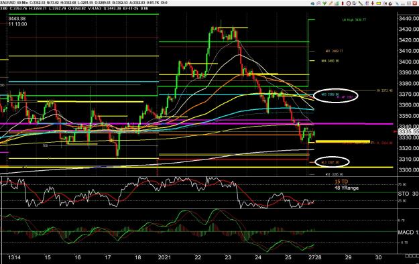This screenshot has height=264, width=419.
Task: Click date label 16 on the time axis
Action: (78, 257)
